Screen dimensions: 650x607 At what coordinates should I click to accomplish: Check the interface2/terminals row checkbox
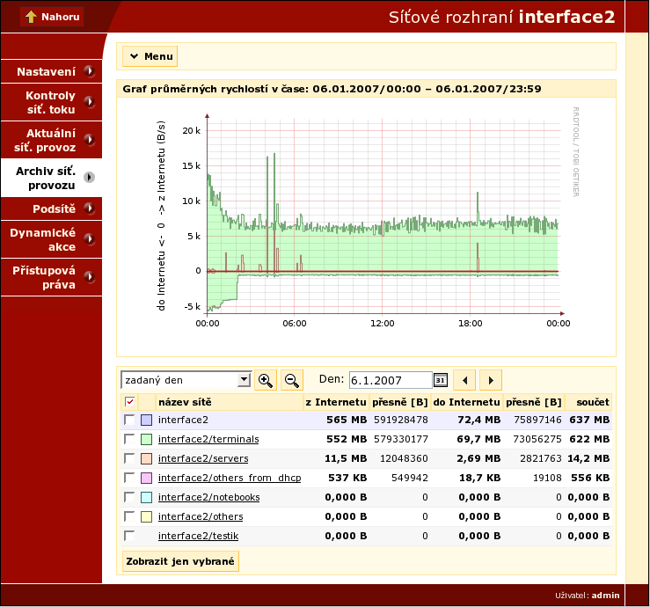click(129, 439)
